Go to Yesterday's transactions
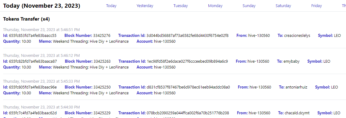 click(x=145, y=6)
